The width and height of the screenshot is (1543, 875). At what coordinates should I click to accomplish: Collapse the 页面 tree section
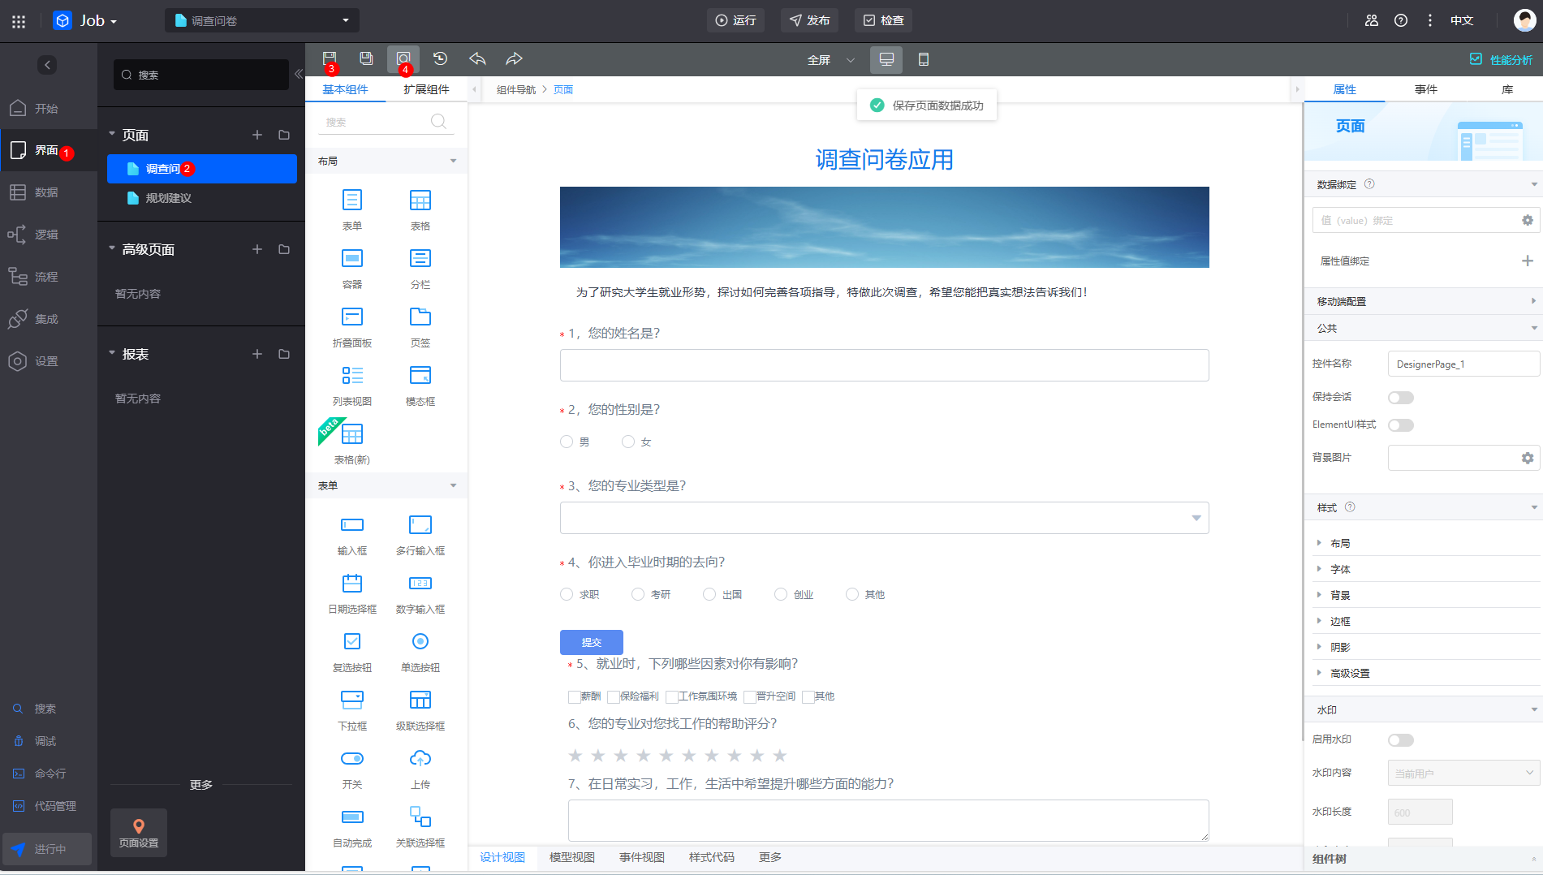[112, 134]
